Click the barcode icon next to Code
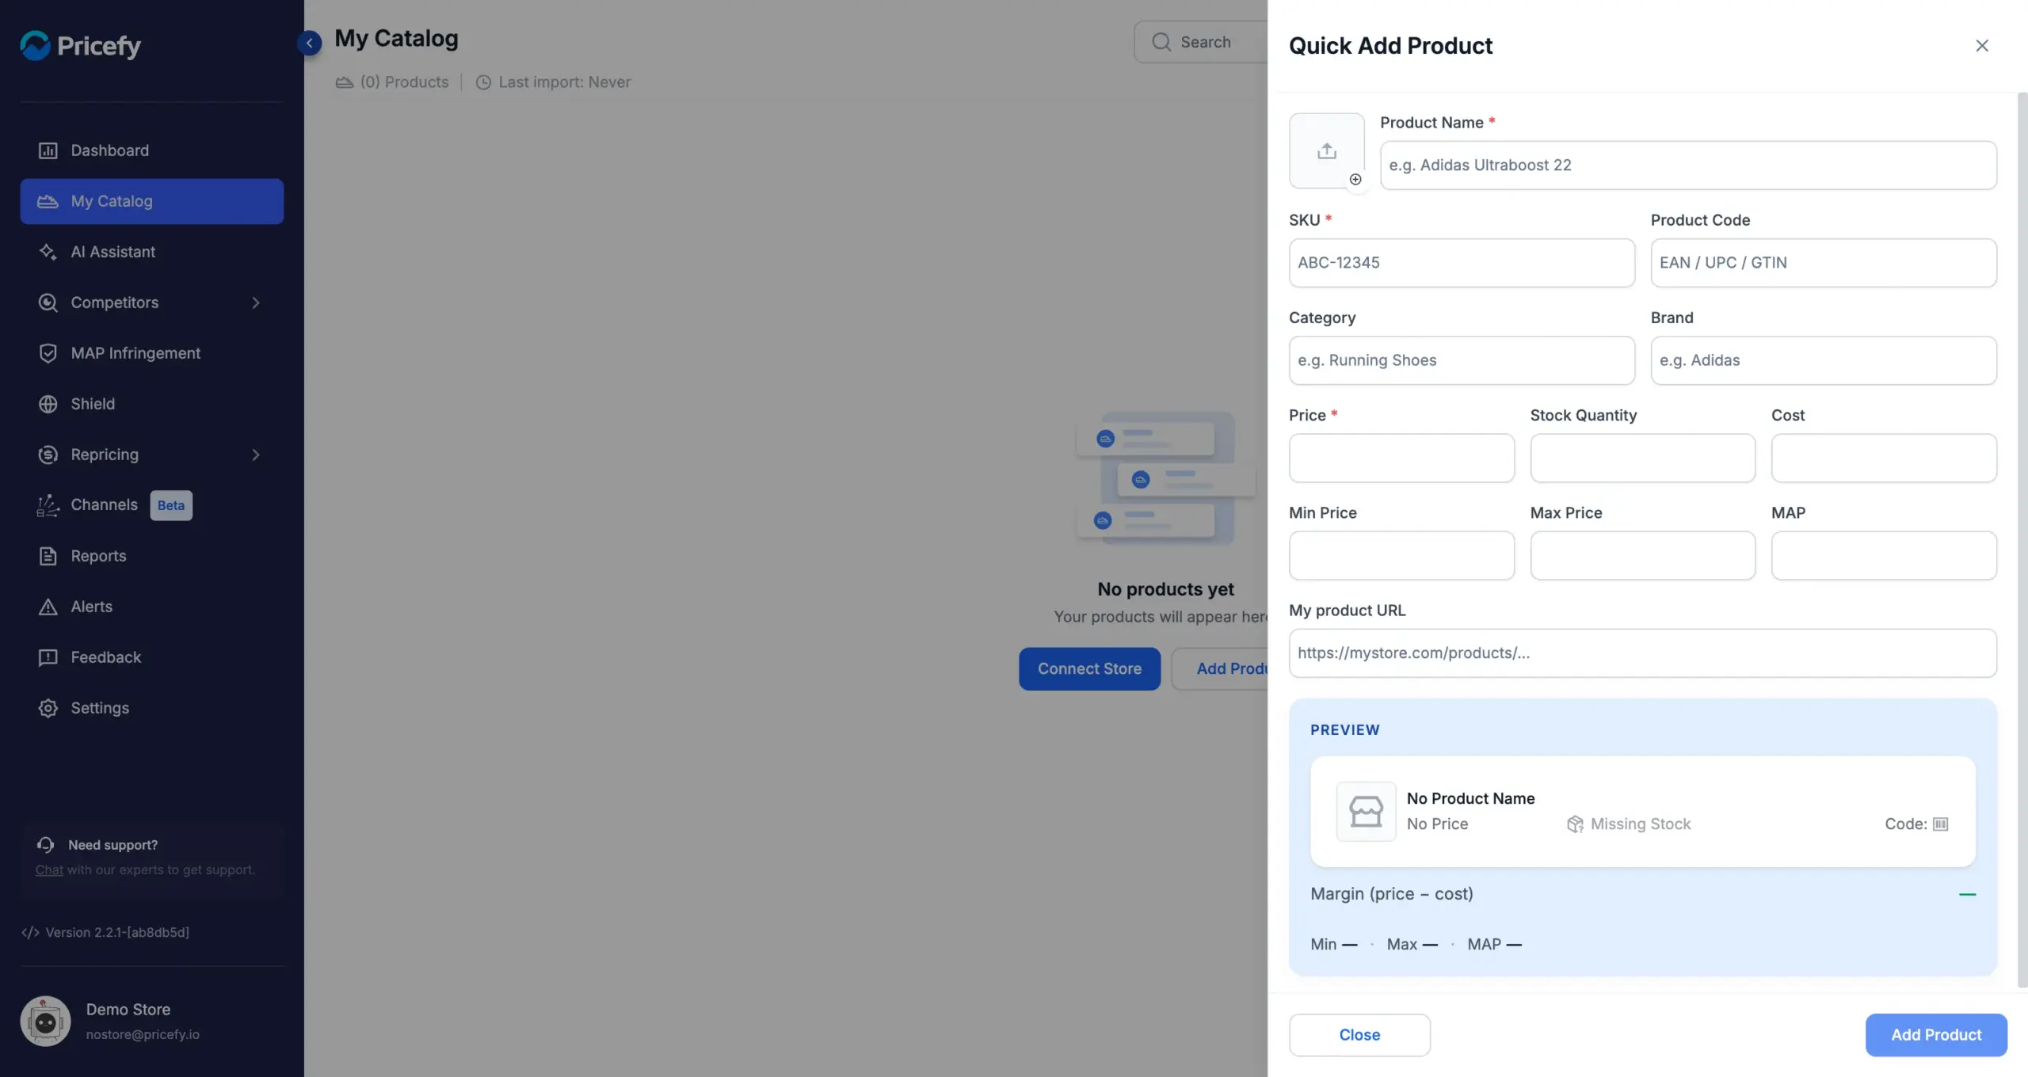This screenshot has width=2028, height=1077. [x=1940, y=824]
